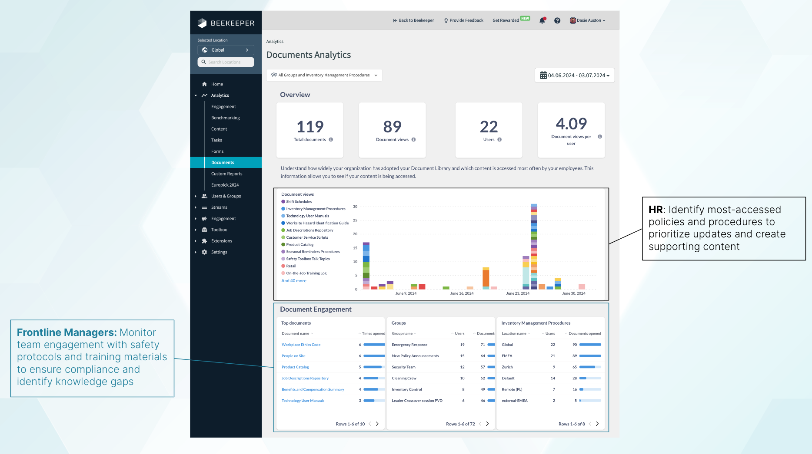The image size is (812, 454).
Task: Open the notifications bell icon
Action: pyautogui.click(x=542, y=20)
